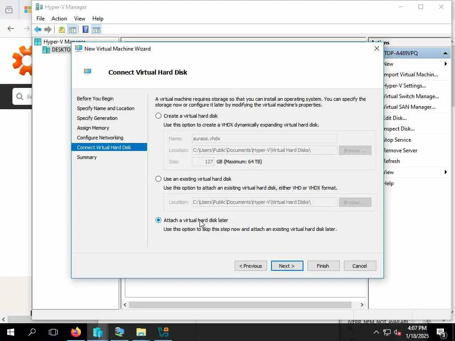Open the Windows Start menu
This screenshot has height=341, width=455.
pyautogui.click(x=11, y=332)
